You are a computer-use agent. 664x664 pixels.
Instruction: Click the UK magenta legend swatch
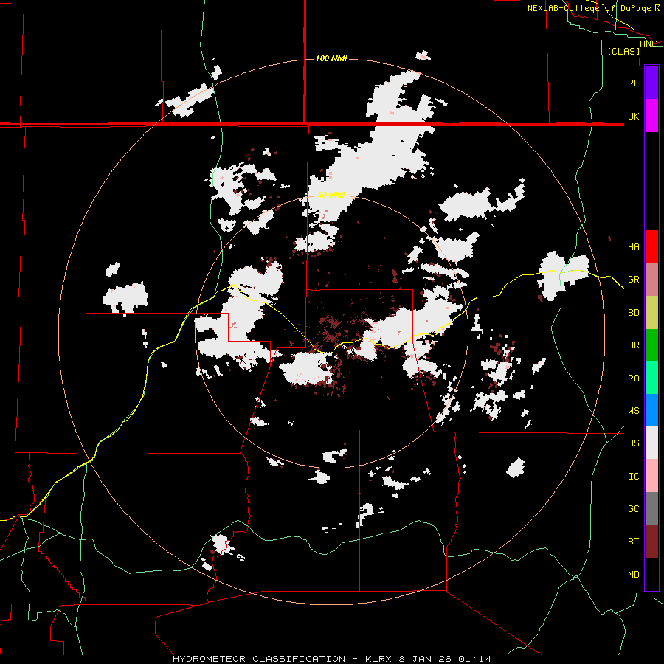(x=651, y=116)
